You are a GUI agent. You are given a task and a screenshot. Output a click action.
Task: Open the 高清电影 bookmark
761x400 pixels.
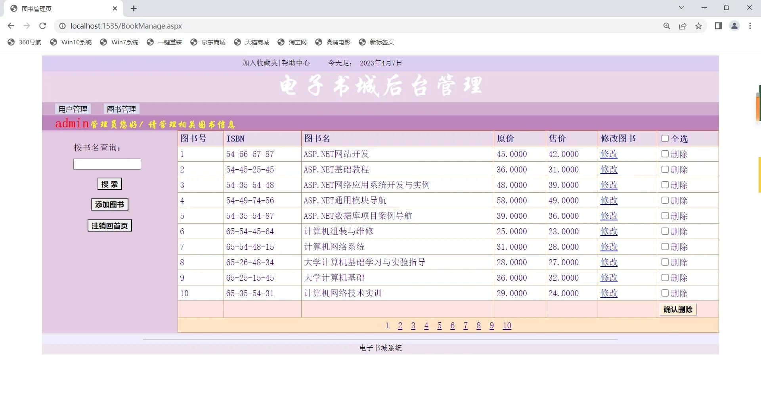332,42
